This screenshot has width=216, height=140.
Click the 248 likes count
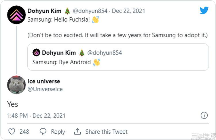click(x=24, y=132)
